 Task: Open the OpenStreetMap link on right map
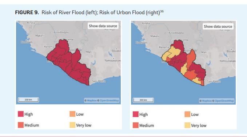(x=224, y=101)
